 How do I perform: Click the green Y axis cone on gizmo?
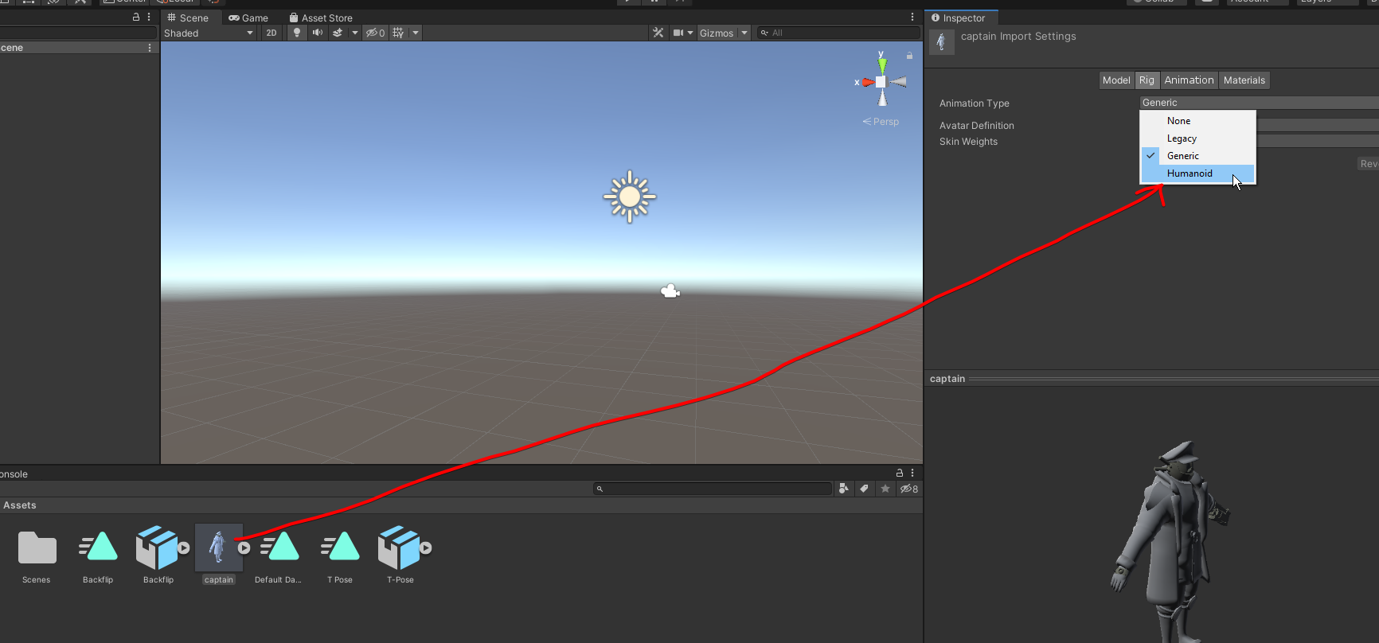pyautogui.click(x=881, y=64)
